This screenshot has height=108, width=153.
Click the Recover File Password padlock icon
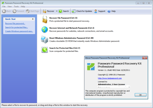(x=45, y=19)
